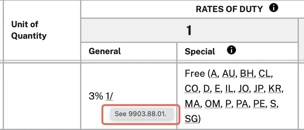
Task: Click the single letter E program code
Action: point(217,89)
